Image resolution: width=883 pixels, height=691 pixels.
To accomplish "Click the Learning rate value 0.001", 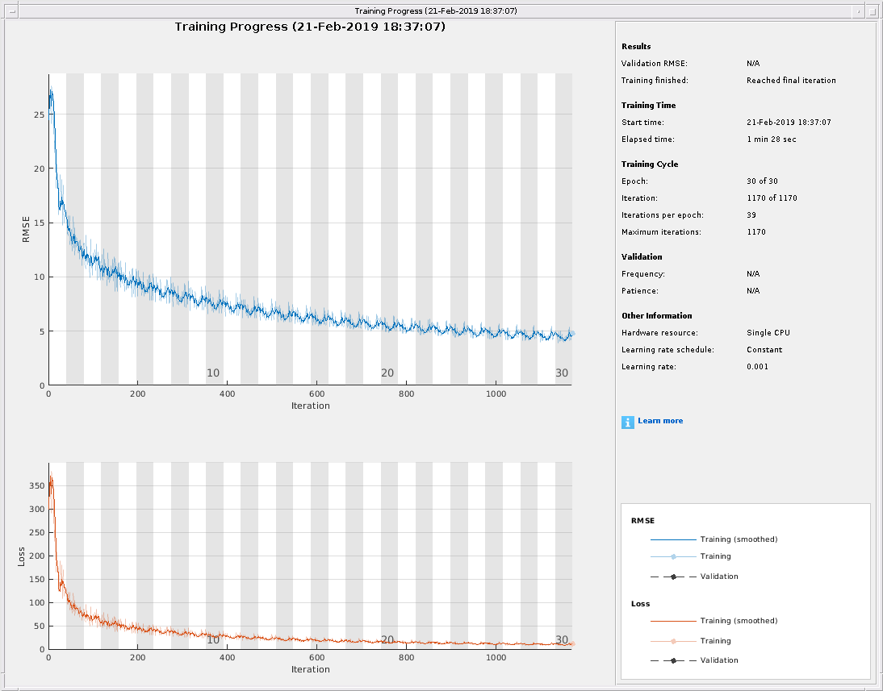I will coord(757,367).
